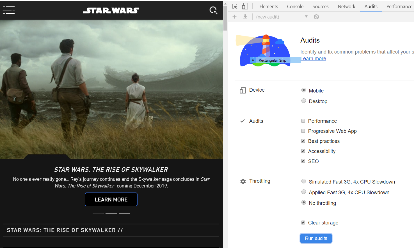414x248 pixels.
Task: Open the Sources tab
Action: (321, 6)
